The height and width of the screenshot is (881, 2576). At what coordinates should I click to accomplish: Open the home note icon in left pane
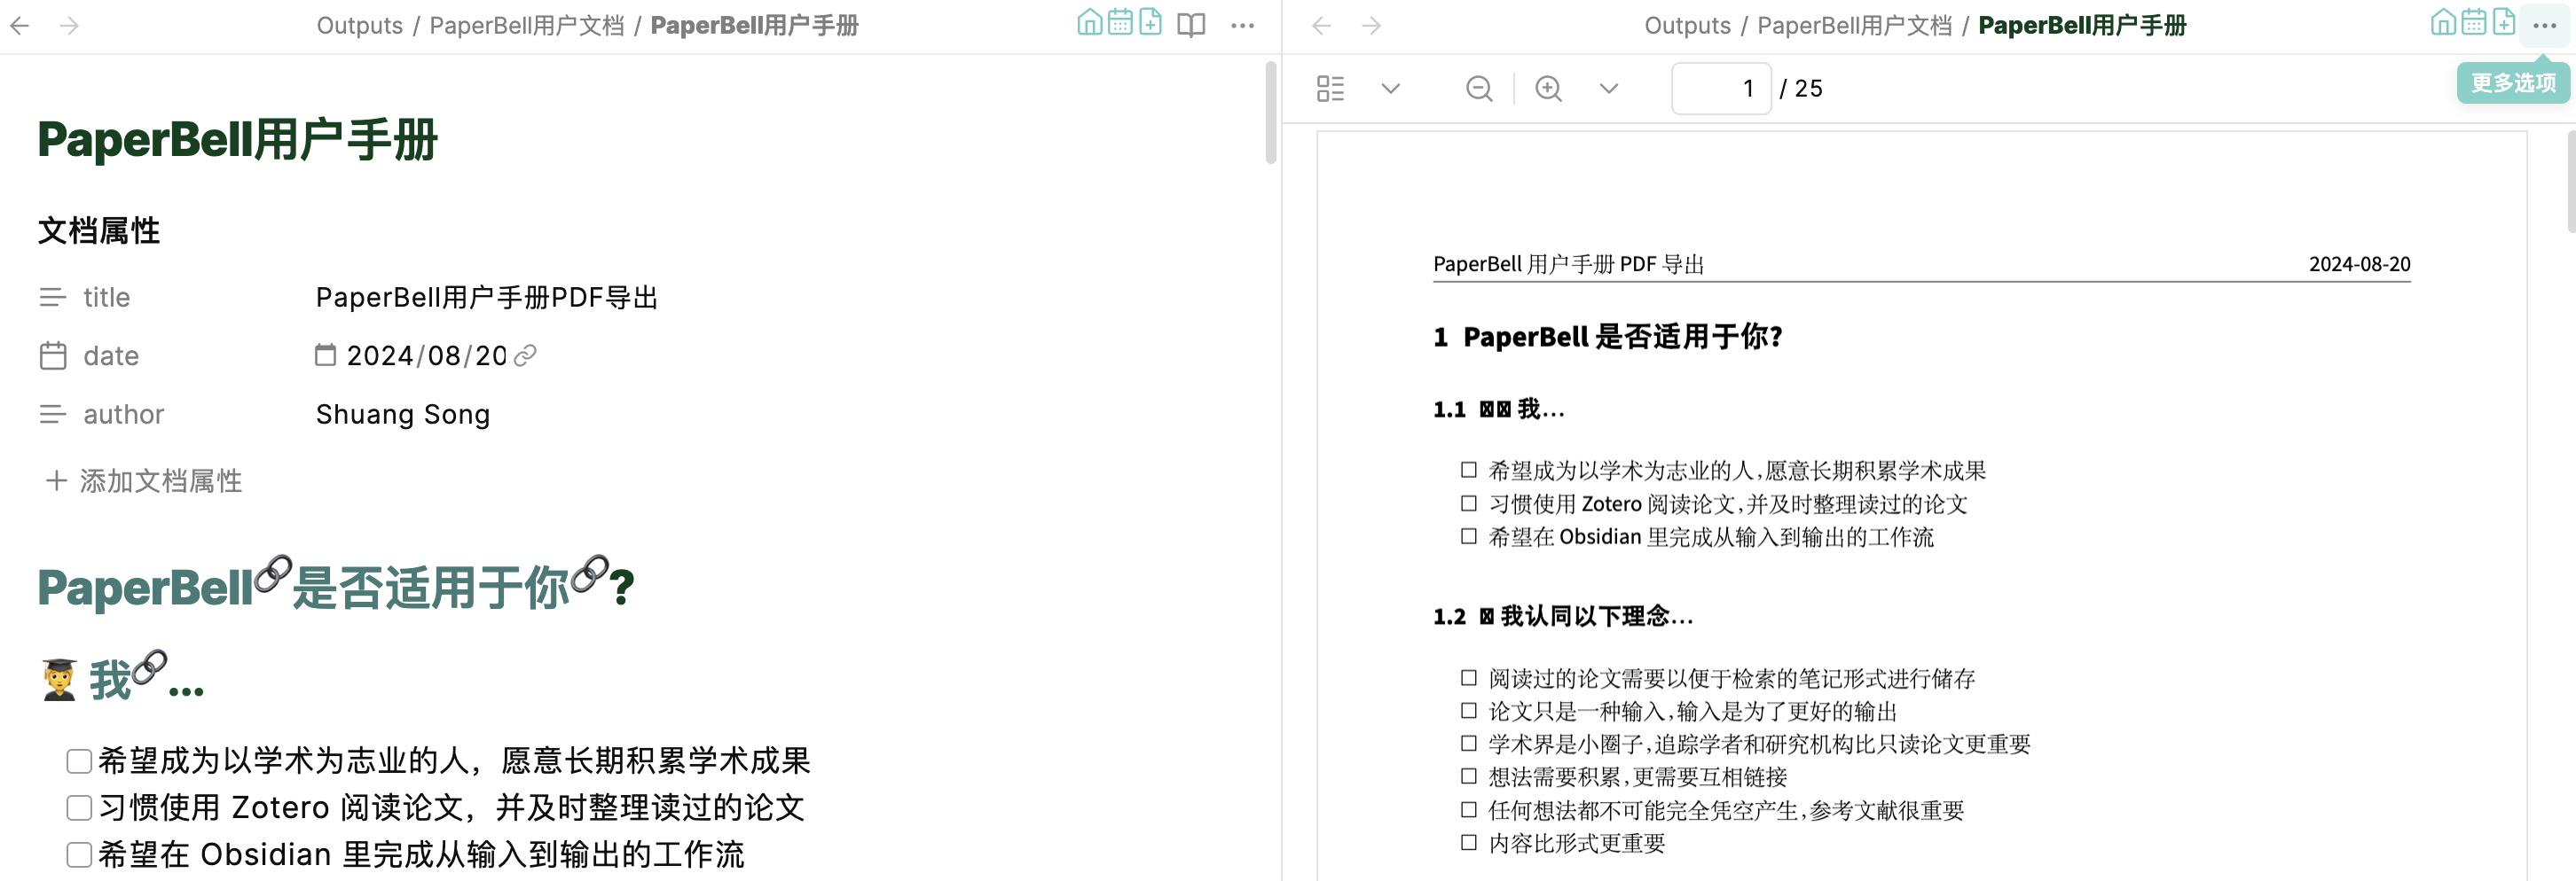1089,22
